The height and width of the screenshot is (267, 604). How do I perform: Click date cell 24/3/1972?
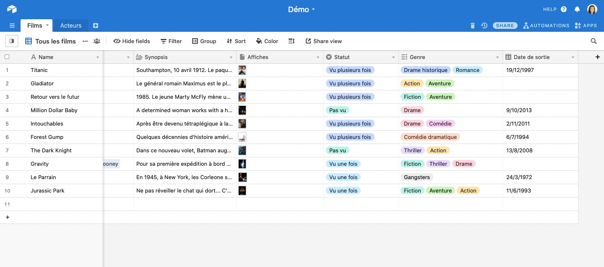[540, 177]
